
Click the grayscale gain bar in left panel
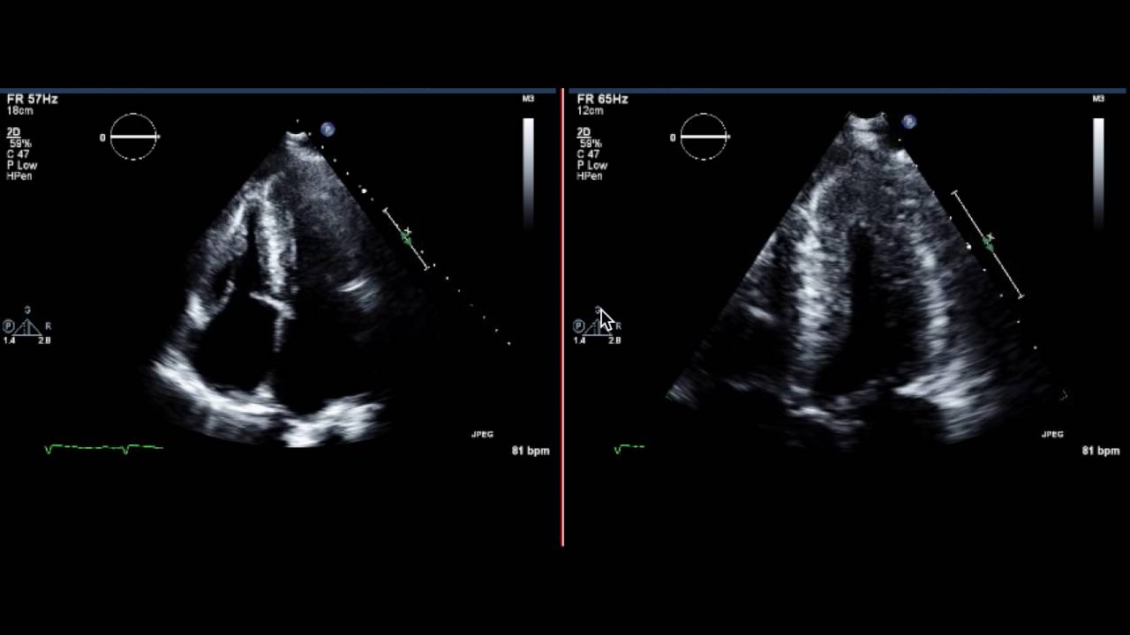pos(528,172)
